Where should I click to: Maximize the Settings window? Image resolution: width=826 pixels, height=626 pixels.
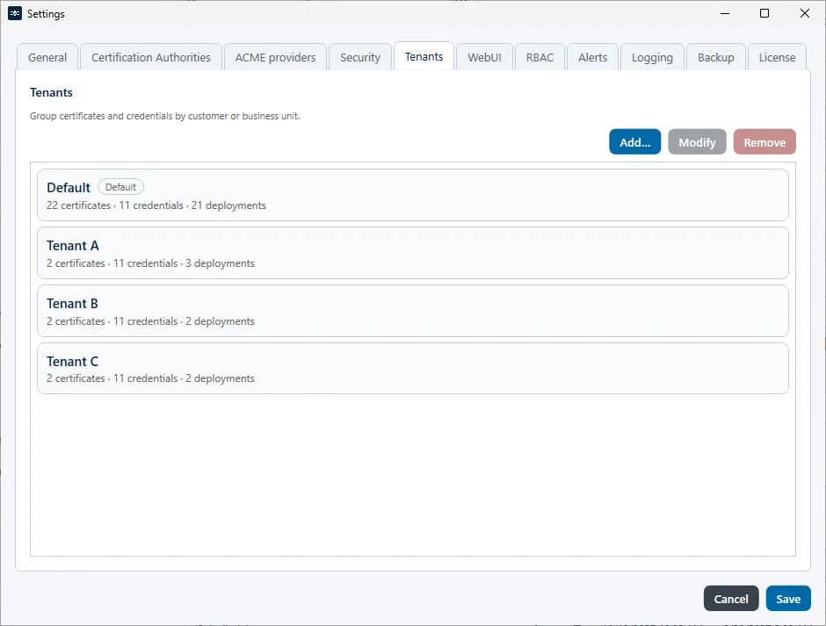pyautogui.click(x=764, y=14)
